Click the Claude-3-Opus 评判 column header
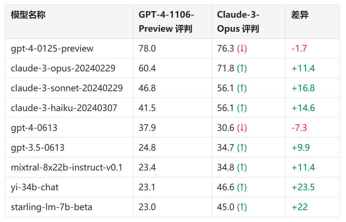The width and height of the screenshot is (346, 222). [238, 22]
